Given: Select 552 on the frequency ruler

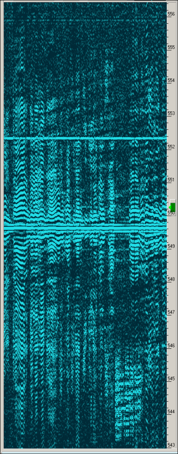Looking at the screenshot, I should click(171, 146).
